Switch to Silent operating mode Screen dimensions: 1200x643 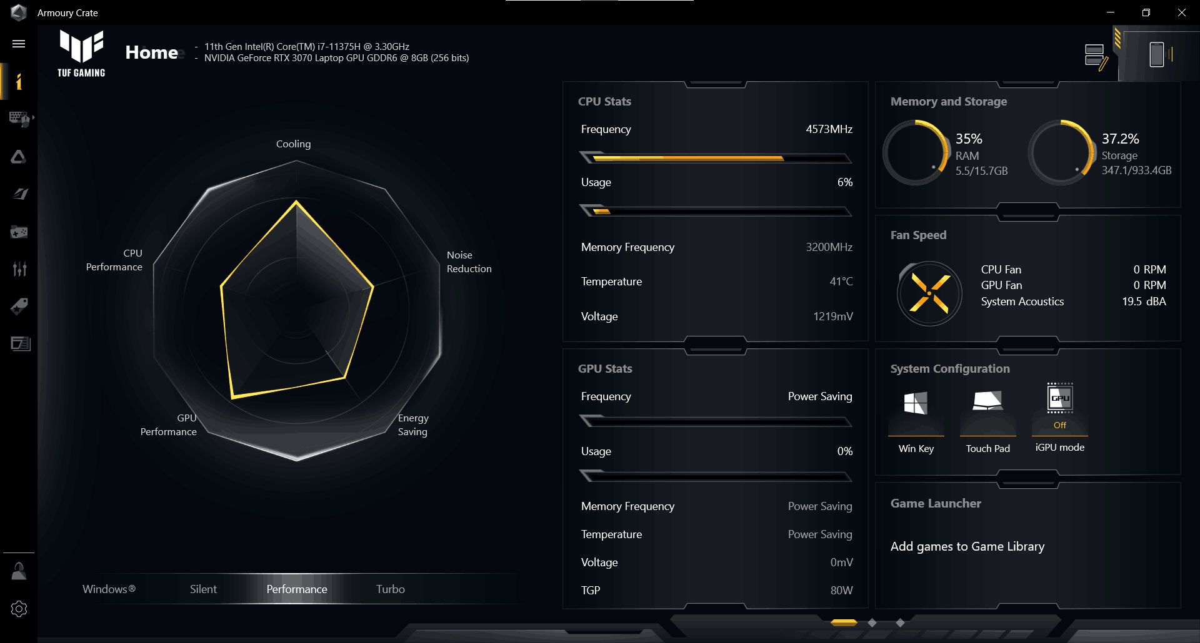click(x=203, y=589)
